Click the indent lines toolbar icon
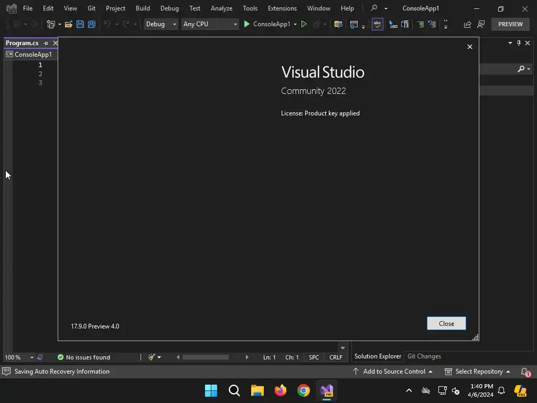537x403 pixels. coord(421,24)
